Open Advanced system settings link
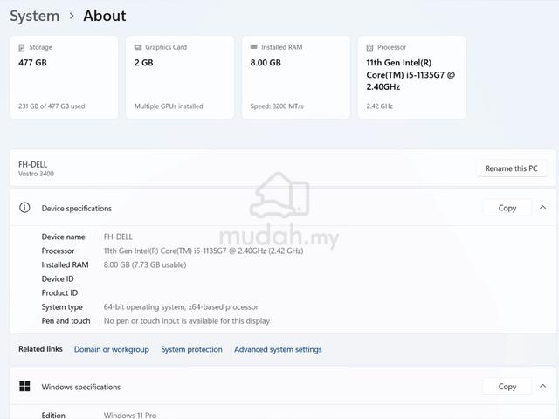559x419 pixels. pos(278,349)
